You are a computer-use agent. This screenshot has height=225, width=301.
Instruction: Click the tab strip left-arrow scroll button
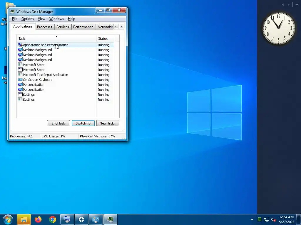[116, 27]
